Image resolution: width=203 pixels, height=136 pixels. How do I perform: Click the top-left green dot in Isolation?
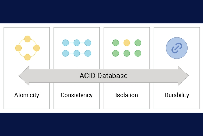tap(115, 43)
